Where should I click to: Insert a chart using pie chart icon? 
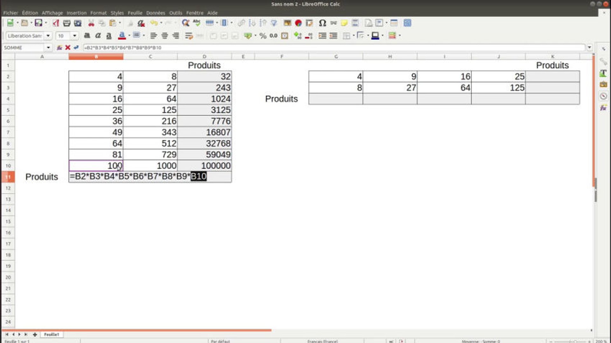pos(298,23)
